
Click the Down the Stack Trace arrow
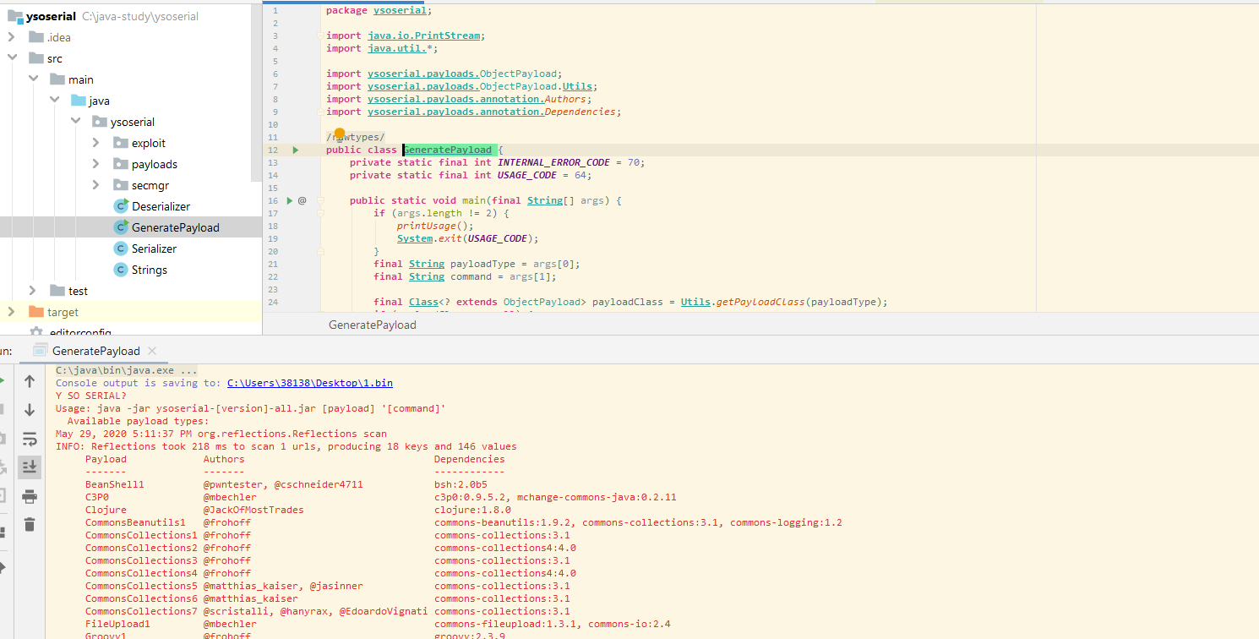pyautogui.click(x=30, y=410)
